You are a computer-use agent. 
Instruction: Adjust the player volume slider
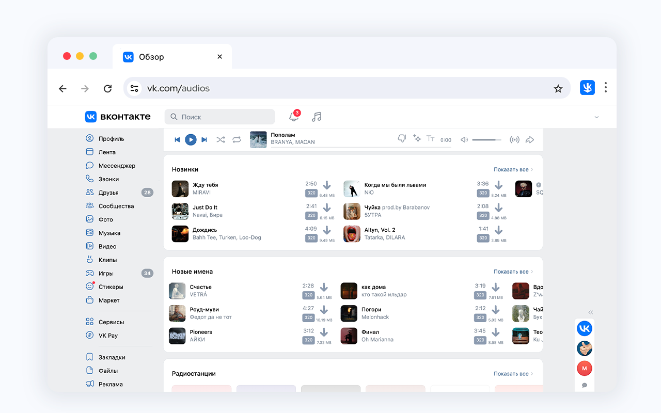click(x=486, y=139)
